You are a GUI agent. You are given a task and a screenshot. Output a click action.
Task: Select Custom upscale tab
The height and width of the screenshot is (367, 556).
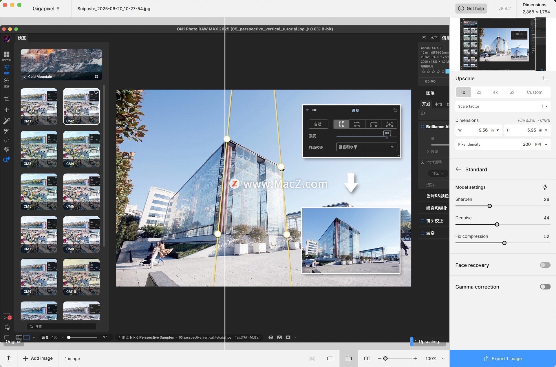tap(534, 92)
